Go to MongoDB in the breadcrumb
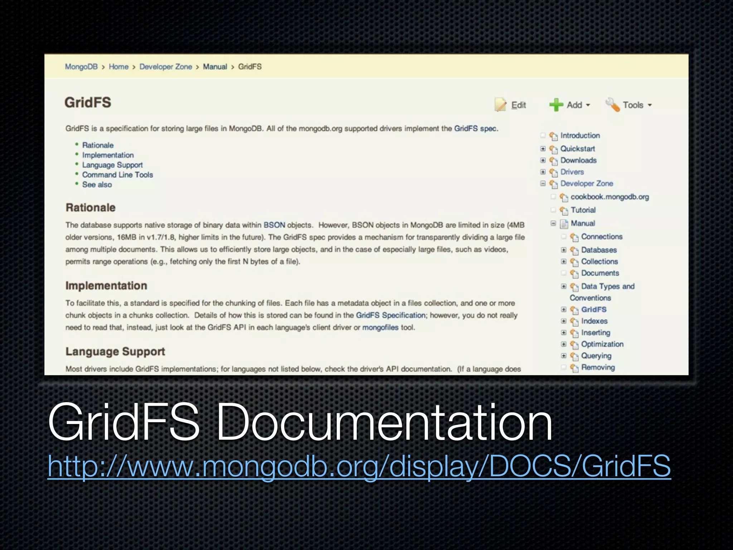The width and height of the screenshot is (733, 550). click(81, 67)
